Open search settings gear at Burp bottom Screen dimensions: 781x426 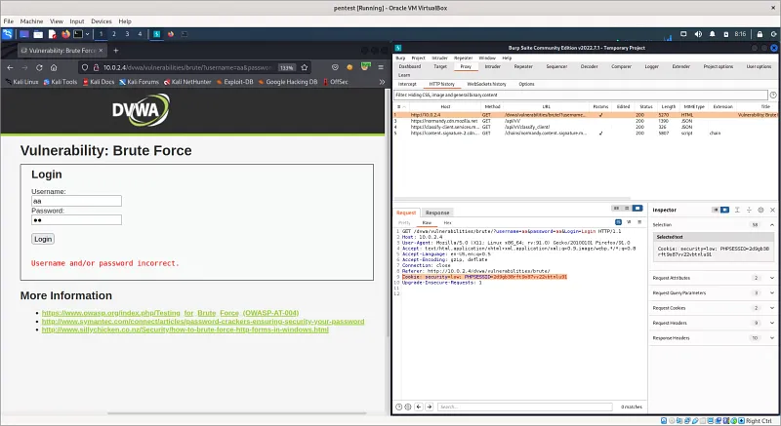[x=408, y=407]
